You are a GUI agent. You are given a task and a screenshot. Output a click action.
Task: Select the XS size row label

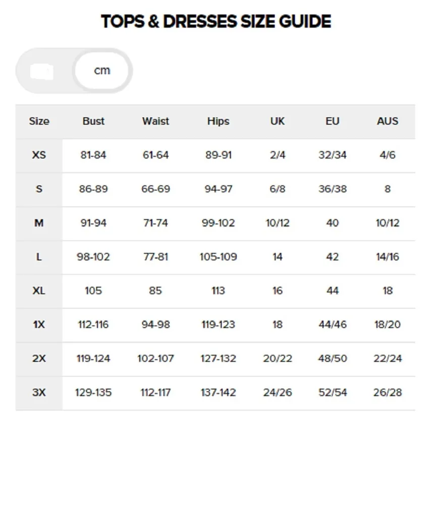tap(39, 155)
